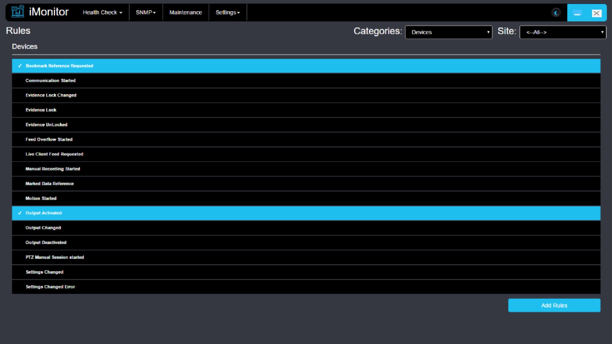Deselect the Bookmark Reference Requested rule

306,66
